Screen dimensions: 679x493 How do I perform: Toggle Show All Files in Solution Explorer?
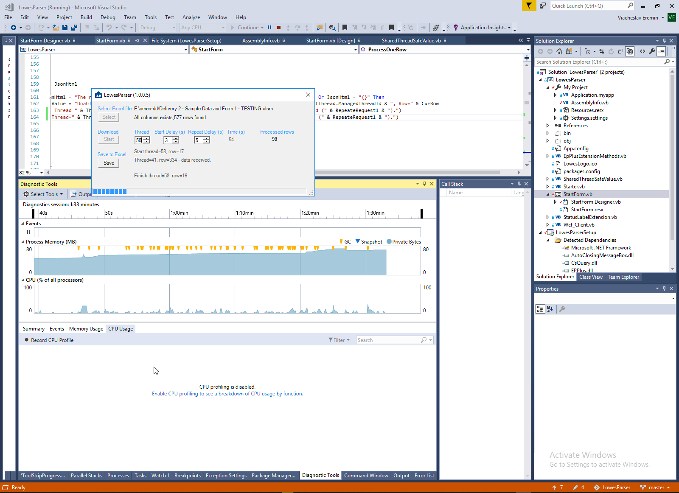click(x=630, y=51)
